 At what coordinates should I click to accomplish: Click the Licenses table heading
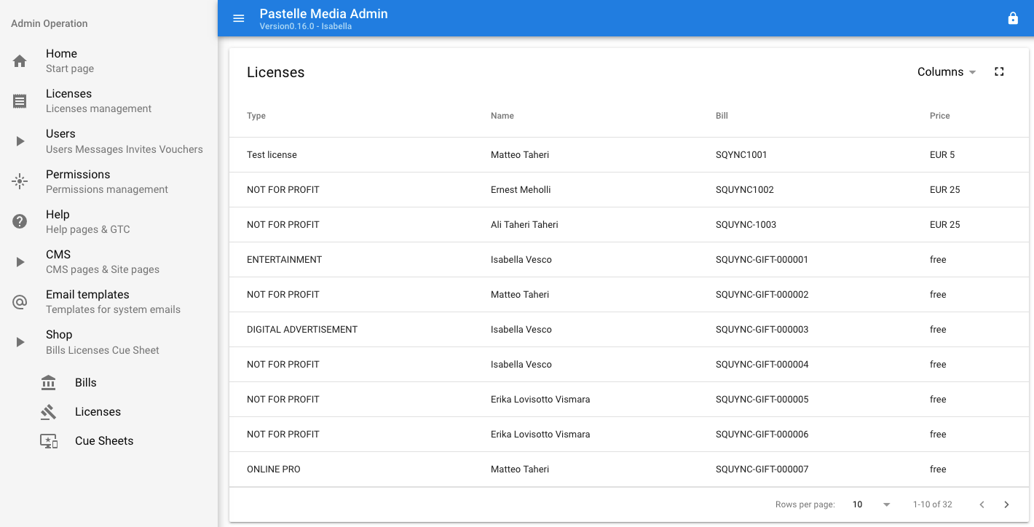(275, 72)
